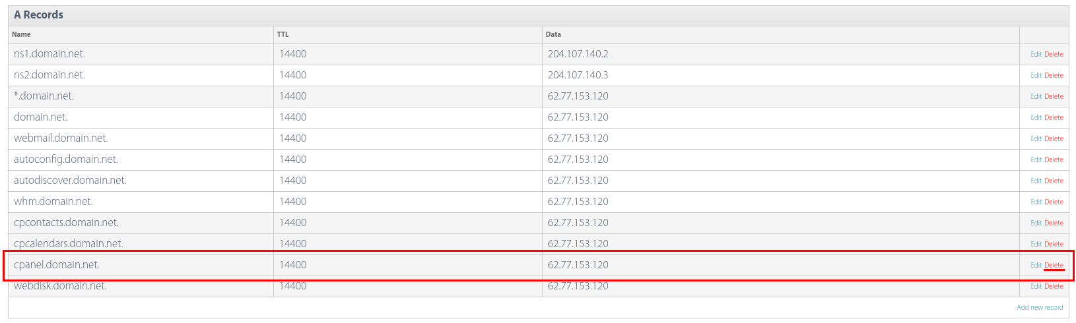
Task: Select the IP address 204.107.140.3
Action: [578, 75]
